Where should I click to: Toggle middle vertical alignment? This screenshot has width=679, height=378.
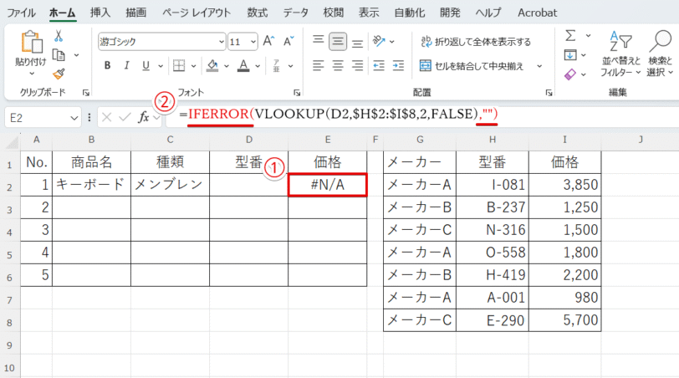pos(338,42)
